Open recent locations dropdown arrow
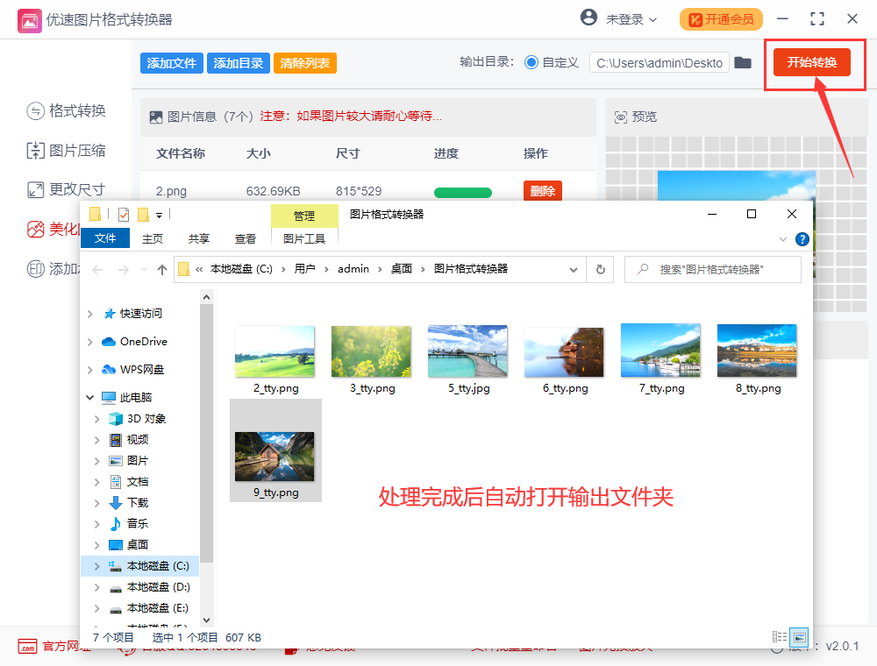The width and height of the screenshot is (877, 666). point(145,270)
